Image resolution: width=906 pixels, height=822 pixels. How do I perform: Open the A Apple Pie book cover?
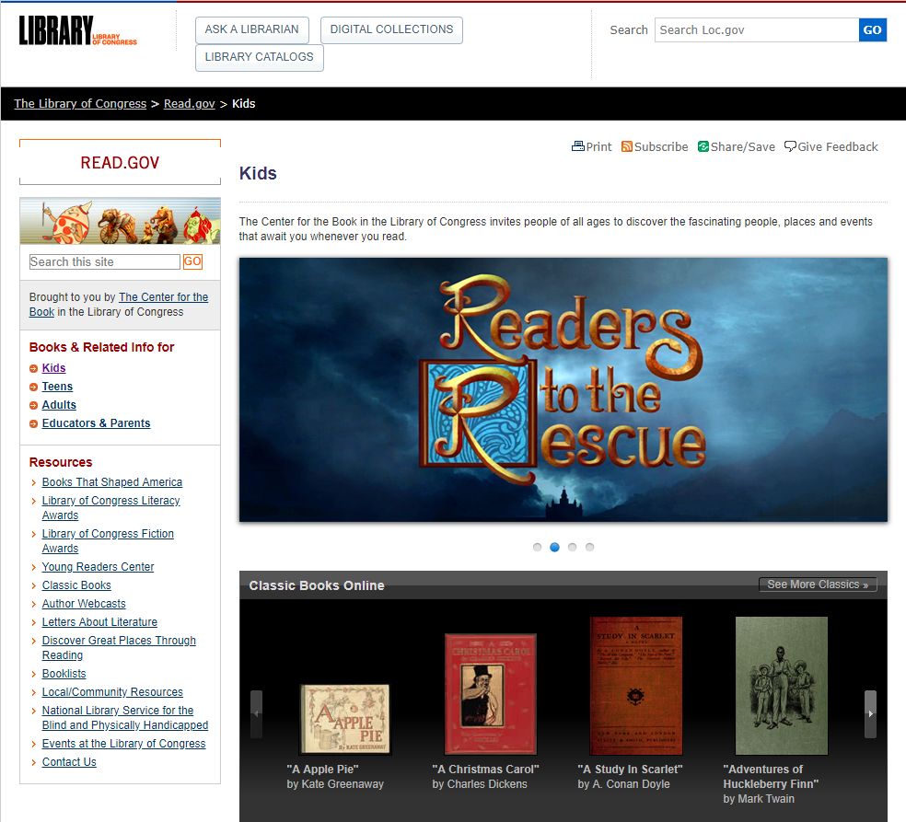point(345,719)
